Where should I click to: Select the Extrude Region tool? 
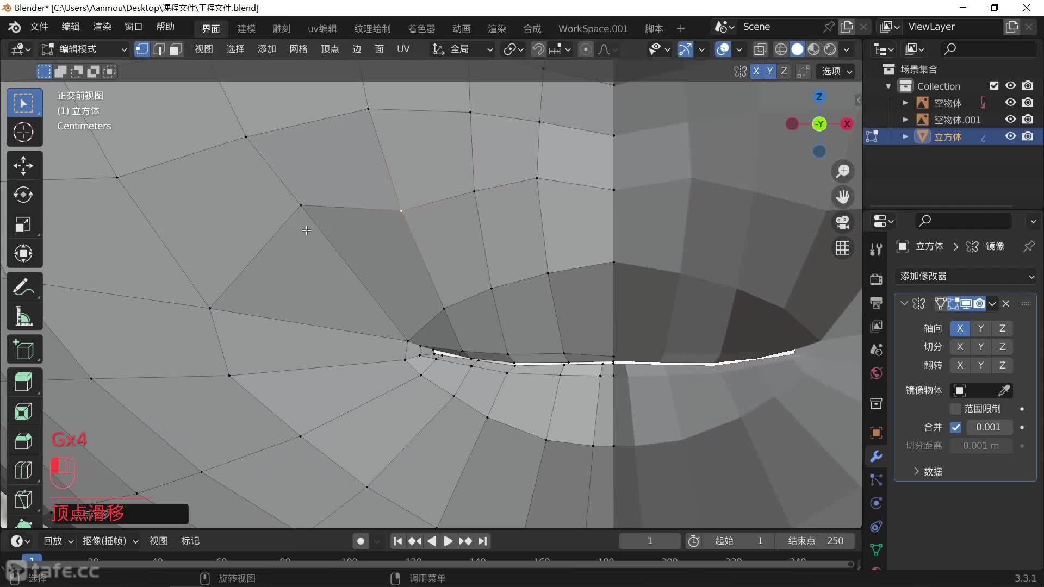(23, 382)
